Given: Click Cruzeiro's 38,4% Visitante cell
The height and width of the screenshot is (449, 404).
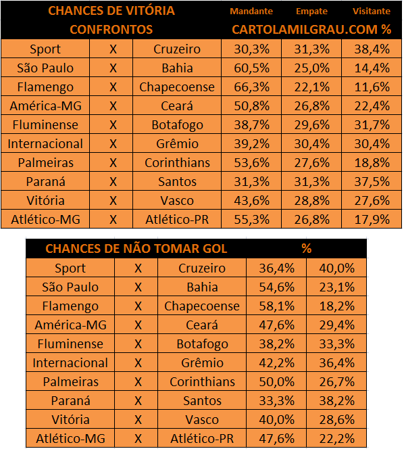Looking at the screenshot, I should tap(372, 49).
